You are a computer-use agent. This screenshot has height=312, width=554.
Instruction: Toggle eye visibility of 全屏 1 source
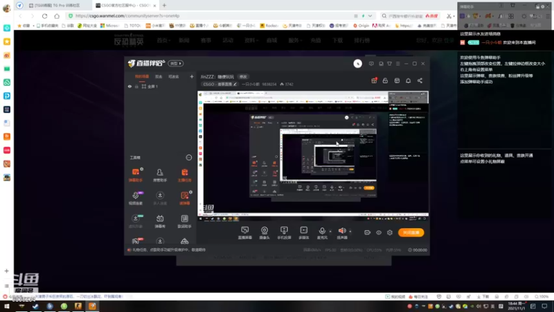coord(129,86)
